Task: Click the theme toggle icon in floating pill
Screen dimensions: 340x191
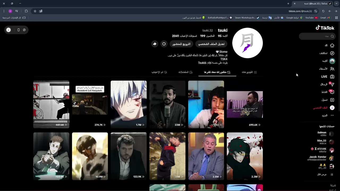Action: 24,30
